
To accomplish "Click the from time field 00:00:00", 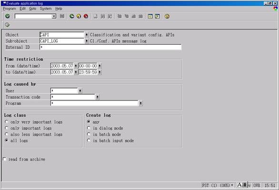I will pyautogui.click(x=88, y=66).
